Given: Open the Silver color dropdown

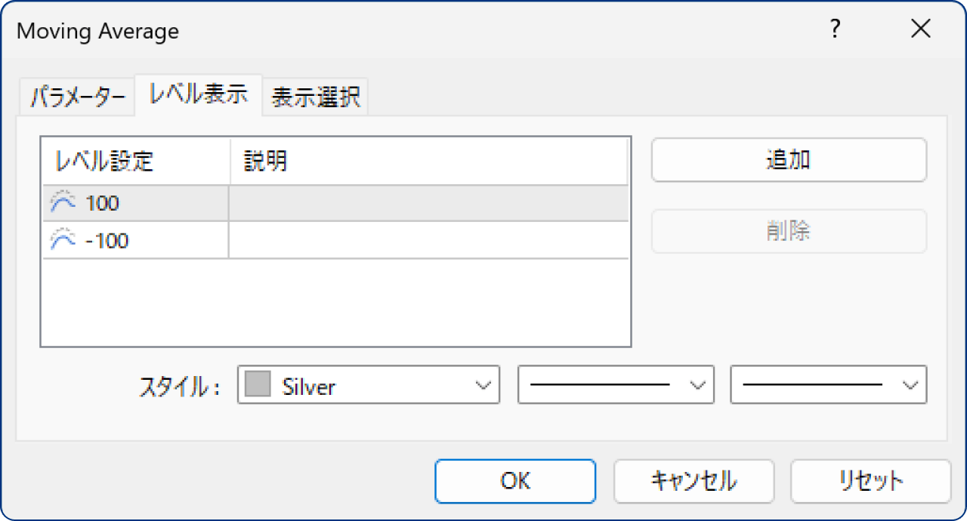Looking at the screenshot, I should (484, 385).
